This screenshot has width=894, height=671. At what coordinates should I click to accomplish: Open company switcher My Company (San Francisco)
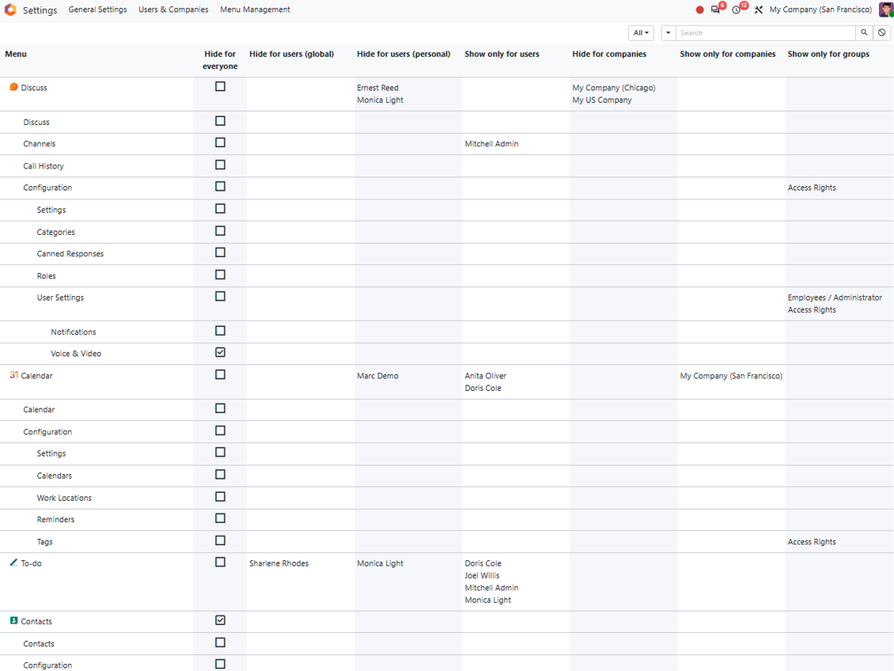[820, 9]
